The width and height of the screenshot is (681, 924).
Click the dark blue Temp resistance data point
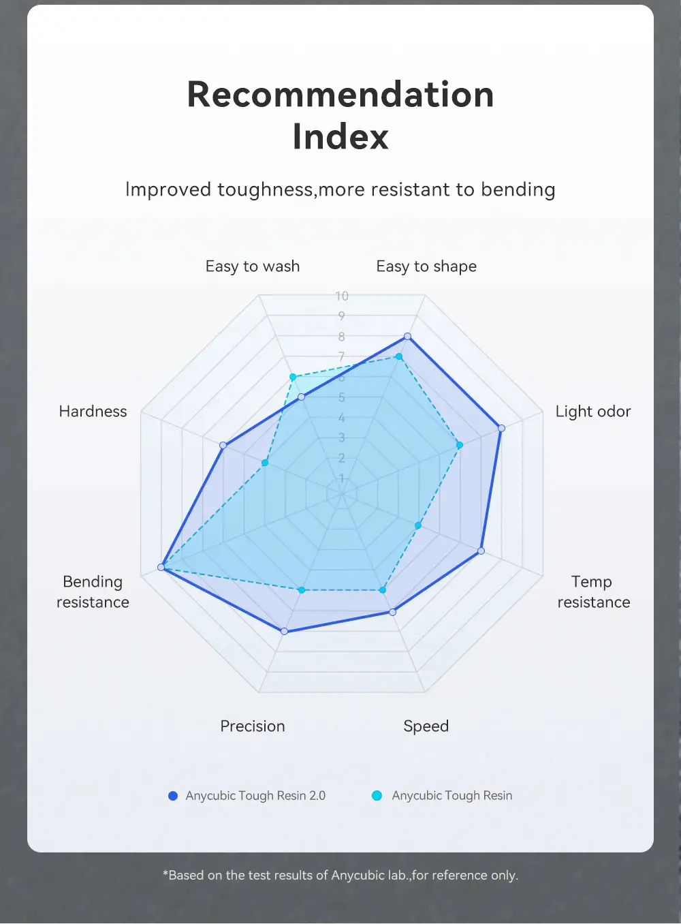pos(481,551)
